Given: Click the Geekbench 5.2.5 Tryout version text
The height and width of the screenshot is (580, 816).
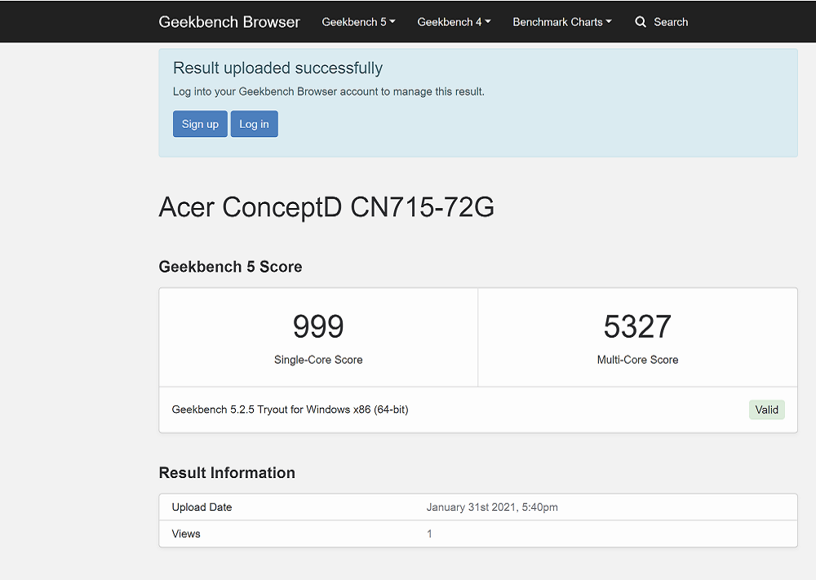Looking at the screenshot, I should tap(290, 410).
